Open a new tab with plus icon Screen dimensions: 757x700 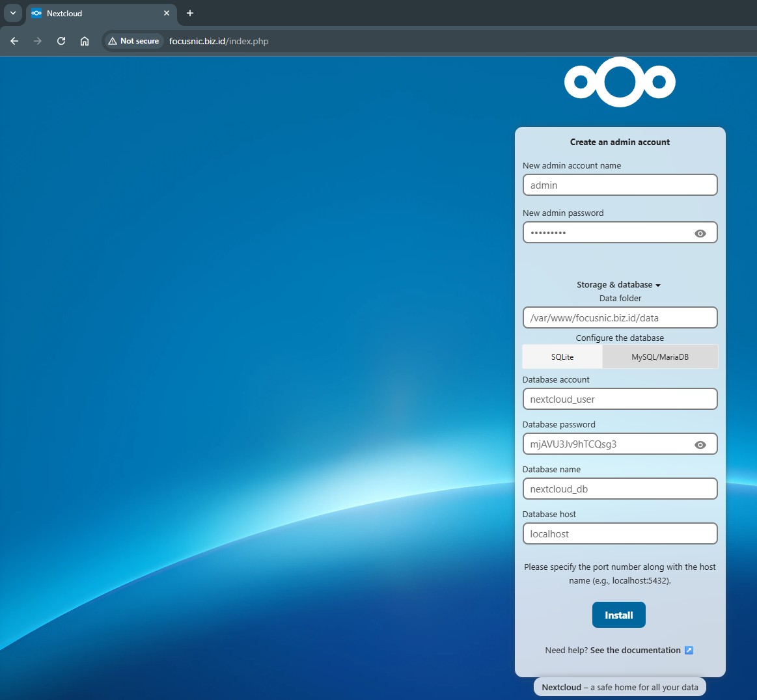(x=190, y=13)
